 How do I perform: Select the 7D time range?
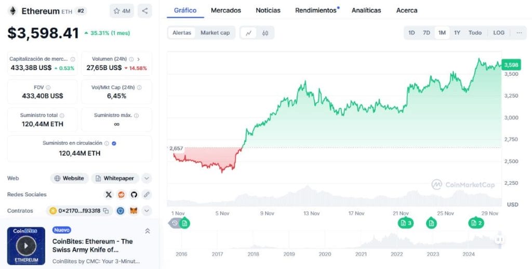coord(427,33)
